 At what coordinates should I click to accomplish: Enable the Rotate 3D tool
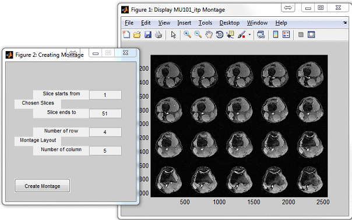220,35
